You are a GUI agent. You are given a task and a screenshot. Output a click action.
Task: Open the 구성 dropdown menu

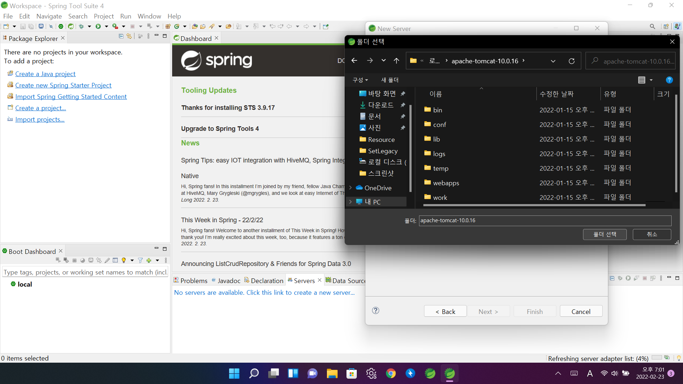click(360, 80)
